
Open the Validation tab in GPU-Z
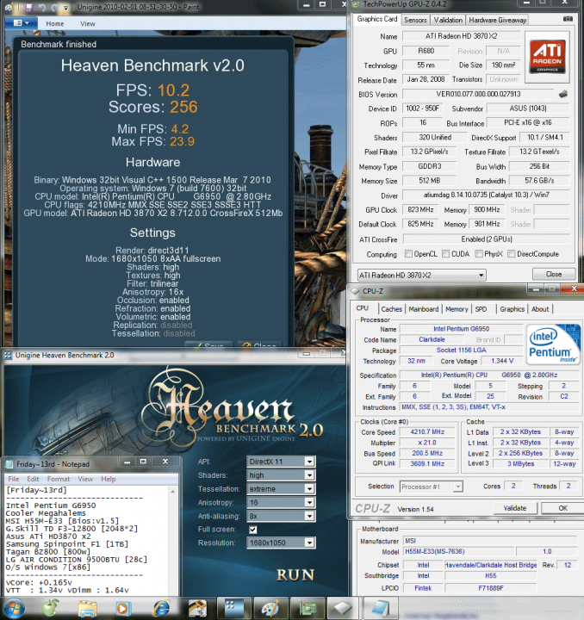tap(448, 20)
